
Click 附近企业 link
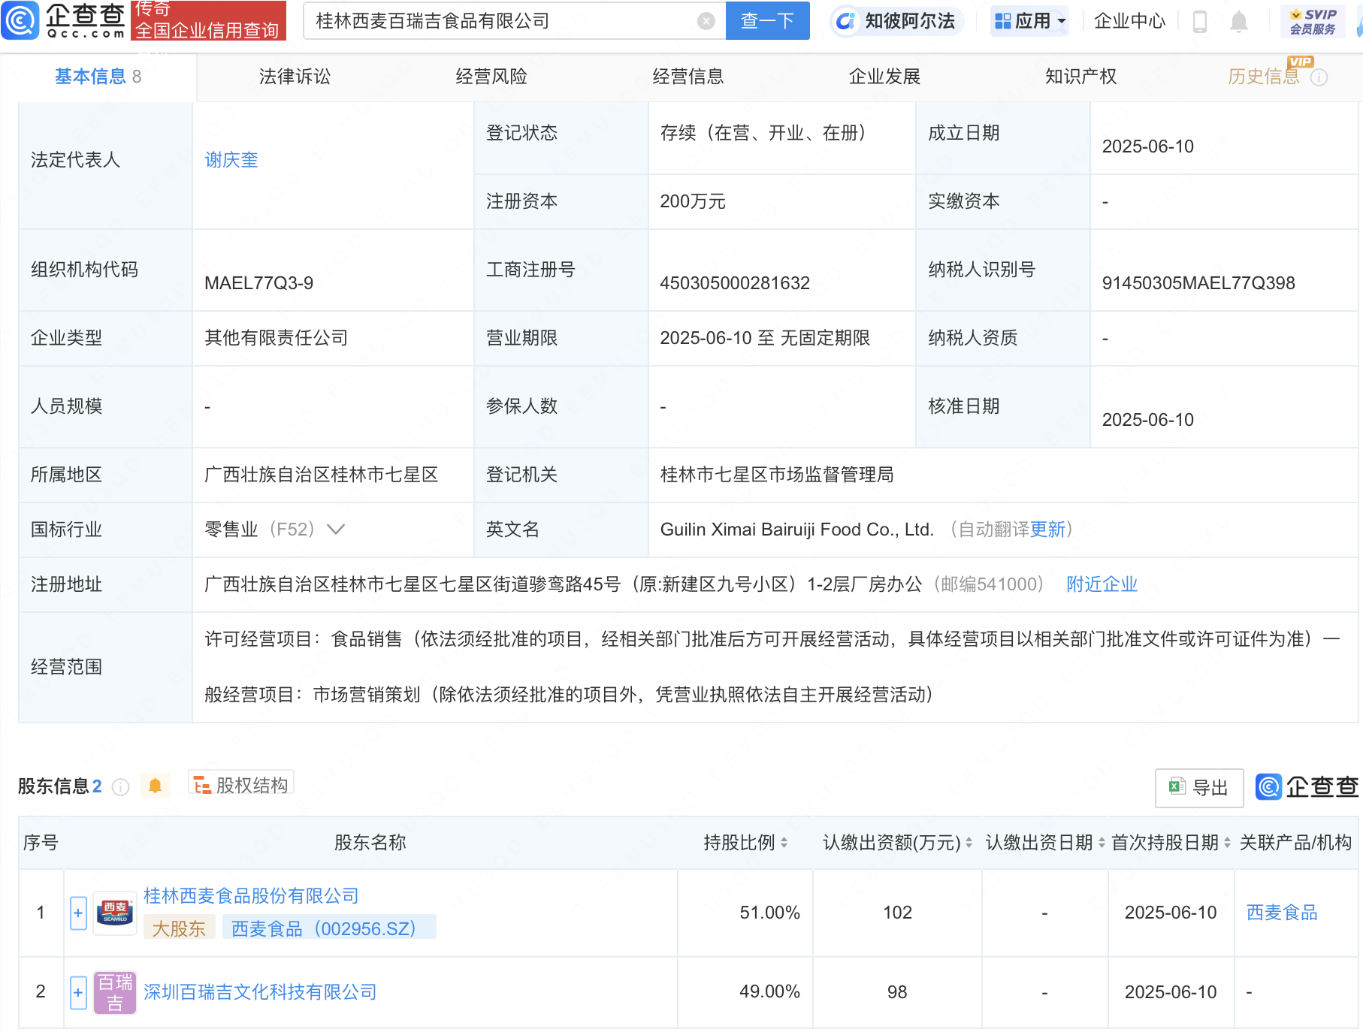(1102, 584)
